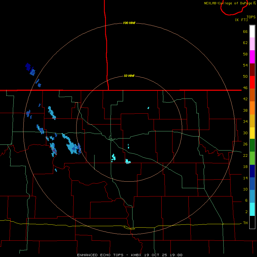
Task: Click the white 66 kft legend swatch
Action: click(x=252, y=31)
